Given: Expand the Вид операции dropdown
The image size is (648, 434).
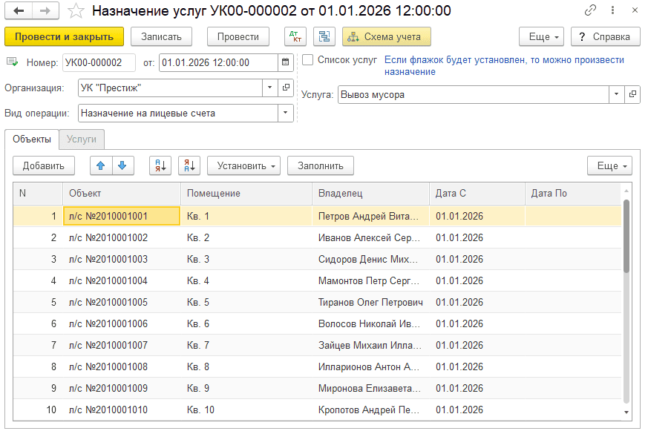Looking at the screenshot, I should tap(285, 114).
